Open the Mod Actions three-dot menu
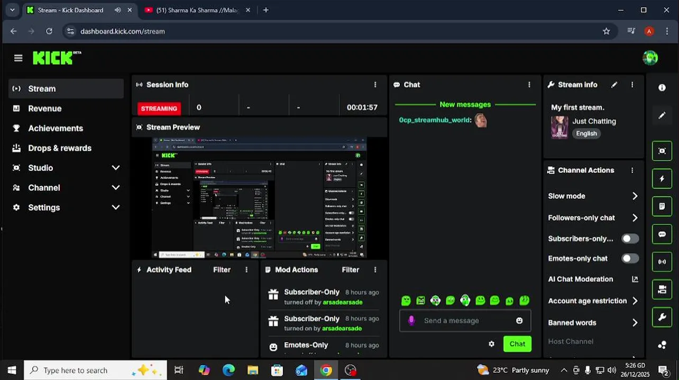Image resolution: width=679 pixels, height=380 pixels. coord(375,270)
